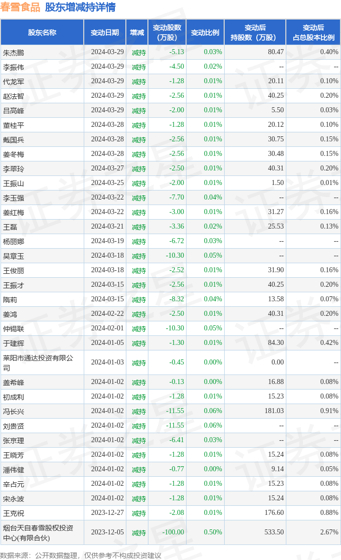
Task: Select shareholder name 杨丽娜
Action: [14, 242]
